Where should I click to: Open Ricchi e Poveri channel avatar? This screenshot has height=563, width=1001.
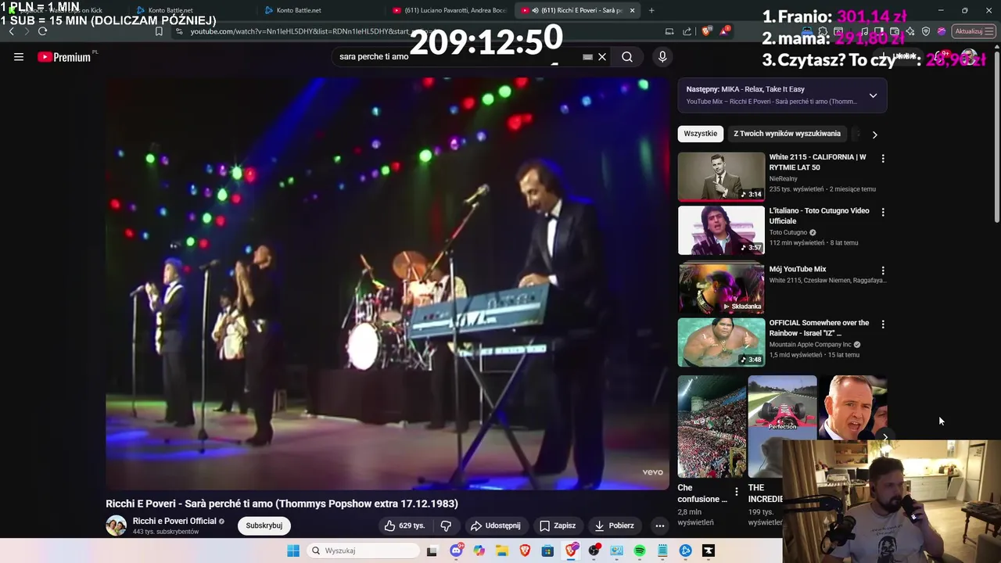[x=117, y=525]
